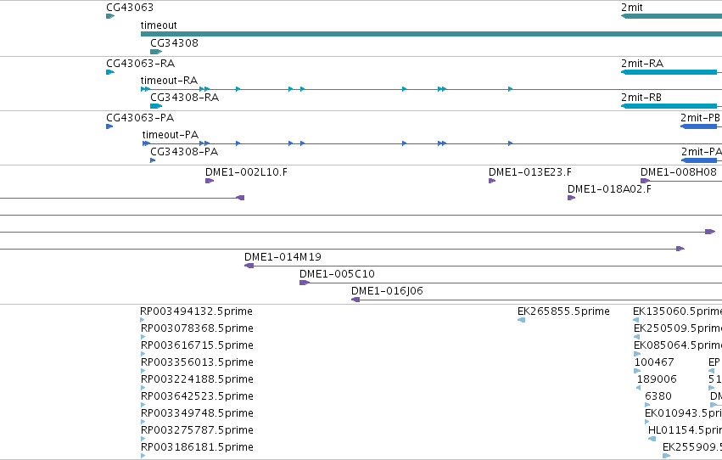Click the RP003494132.5prime read label
Screen dimensions: 722x460
[x=196, y=311]
